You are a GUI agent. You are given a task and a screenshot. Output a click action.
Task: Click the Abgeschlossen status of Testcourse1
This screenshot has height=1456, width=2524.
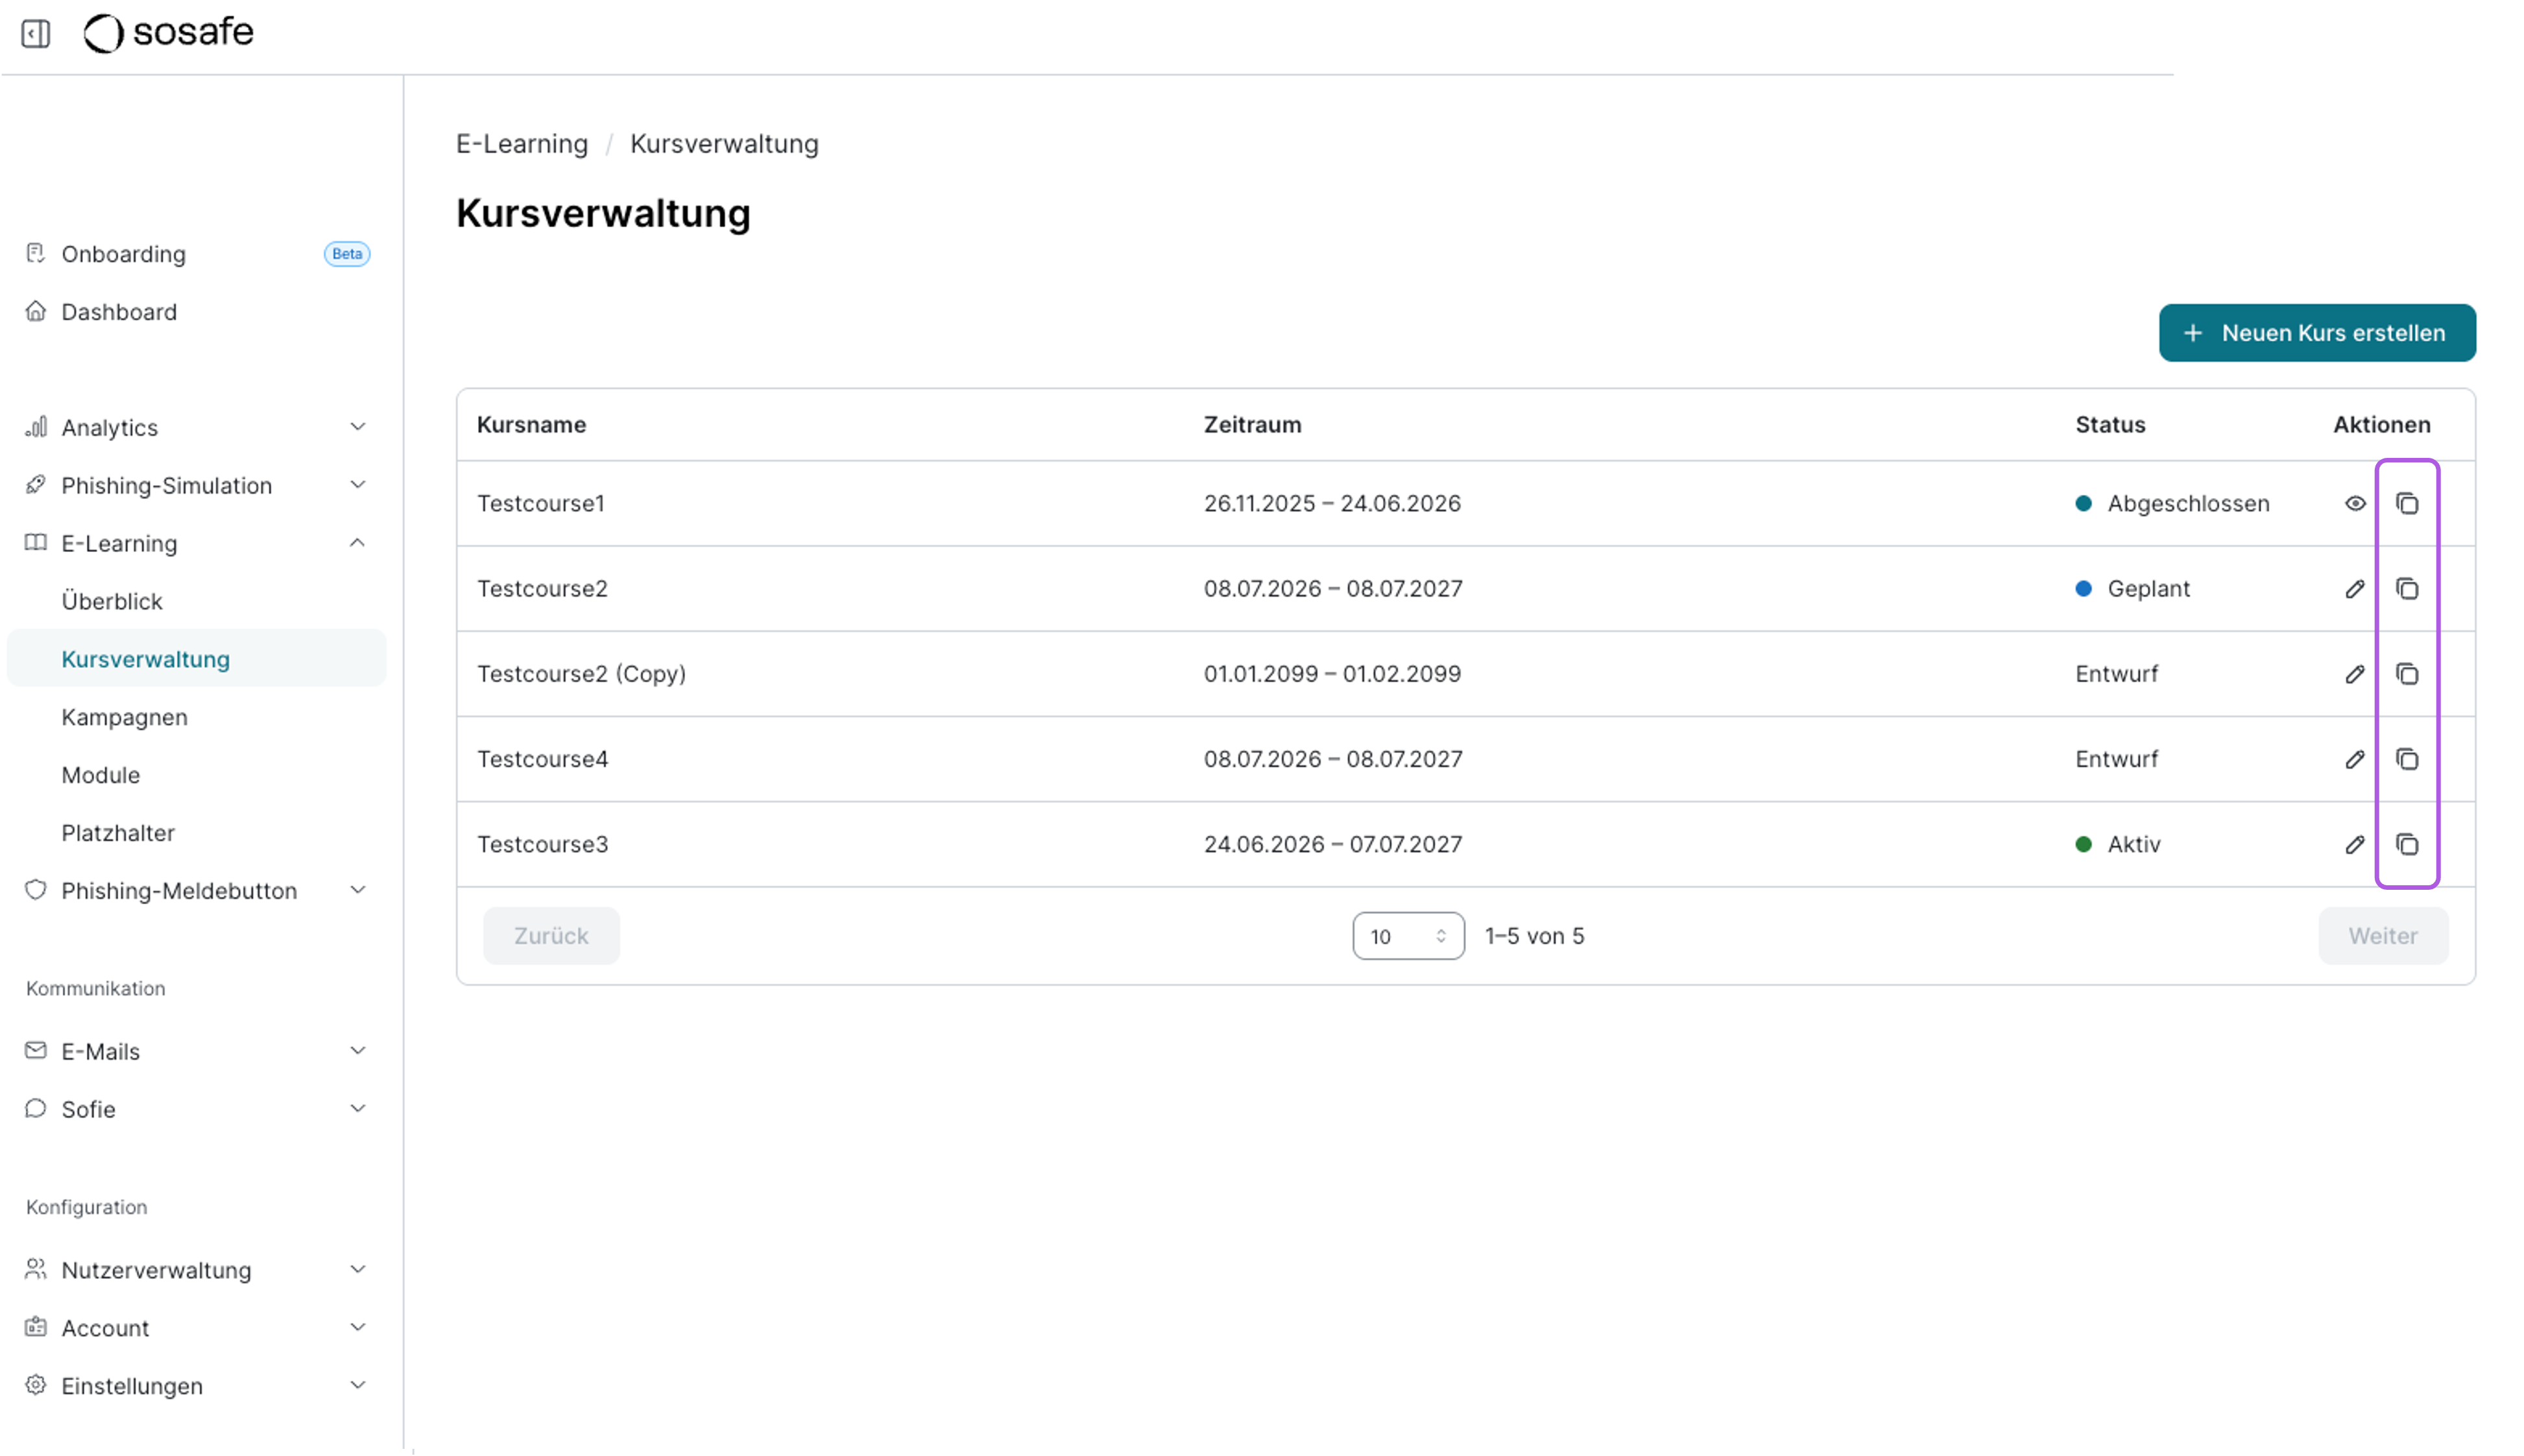point(2172,504)
